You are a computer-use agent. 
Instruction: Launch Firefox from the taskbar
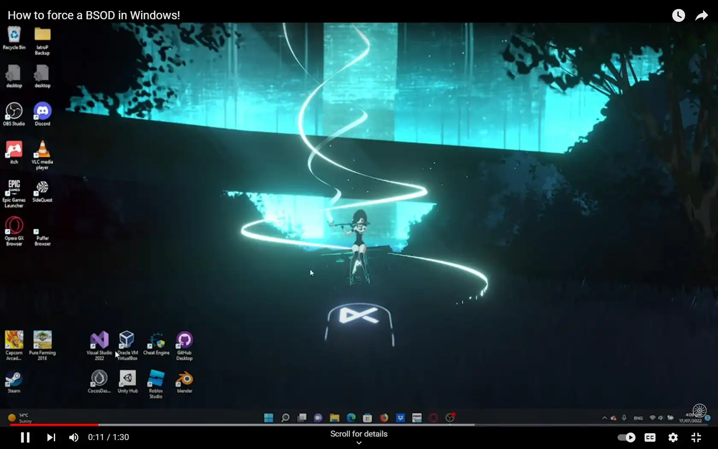[x=384, y=418]
